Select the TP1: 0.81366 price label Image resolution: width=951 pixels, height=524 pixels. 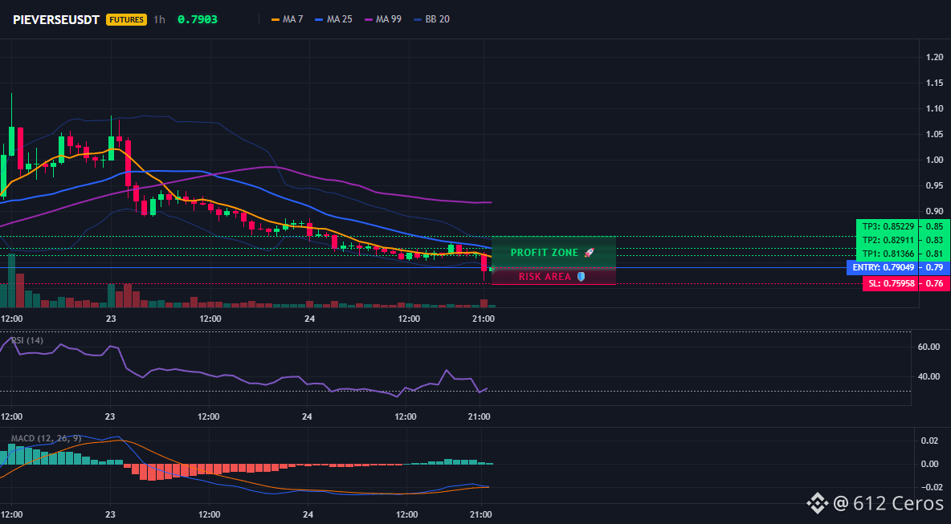coord(888,254)
